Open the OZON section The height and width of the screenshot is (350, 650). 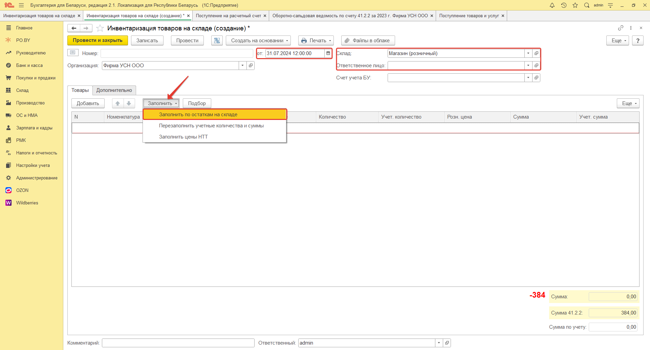(22, 190)
